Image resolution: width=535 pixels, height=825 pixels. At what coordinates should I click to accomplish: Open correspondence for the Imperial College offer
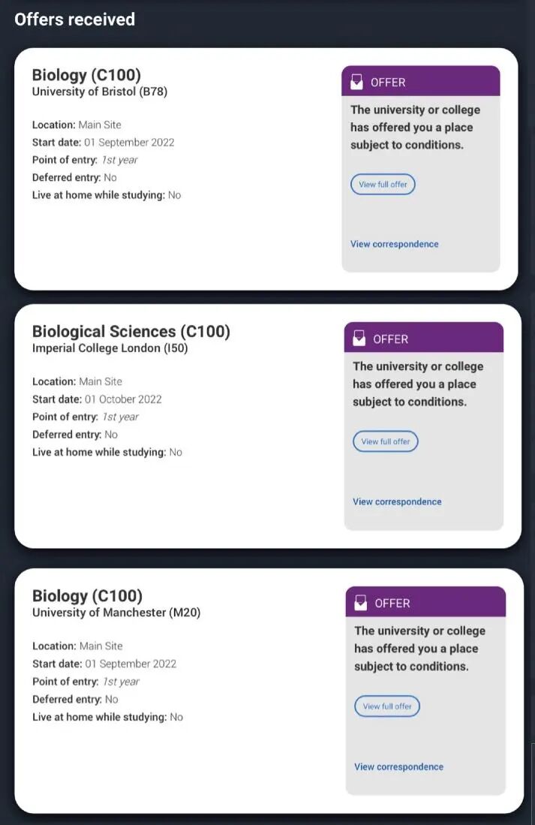click(397, 501)
